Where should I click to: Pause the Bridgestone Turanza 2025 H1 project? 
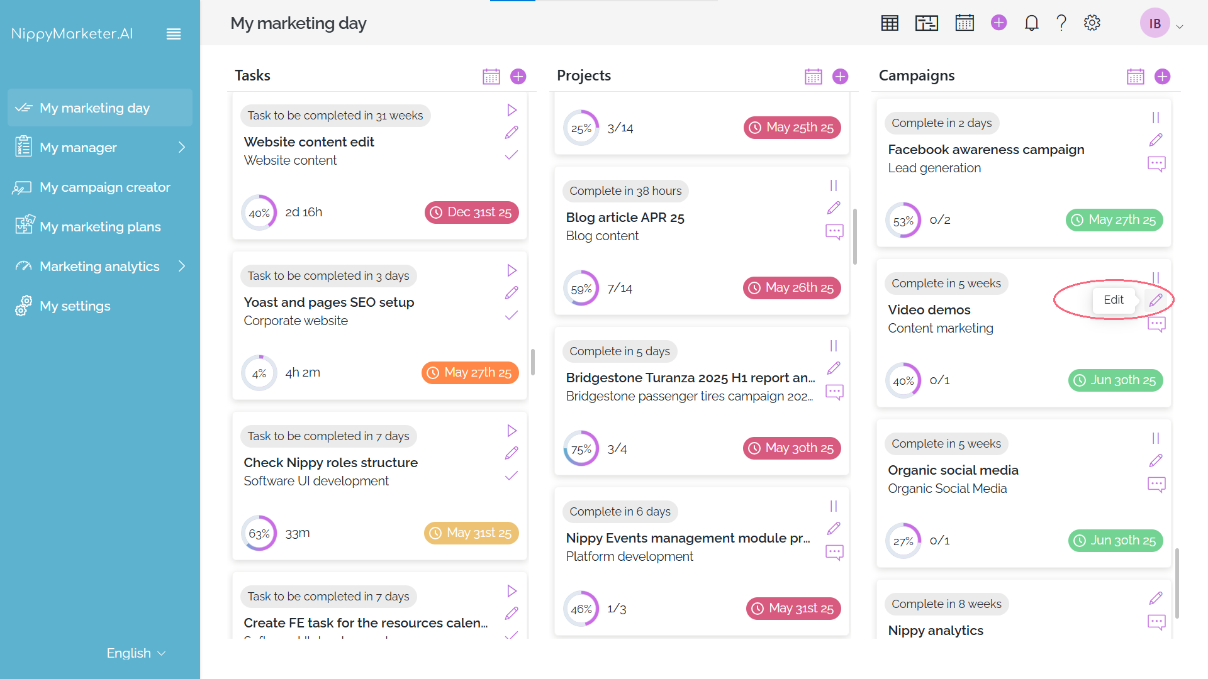(x=834, y=346)
